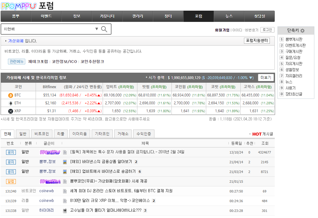Click image icon beside 바이낸스의 금융상품 post

pos(65,162)
